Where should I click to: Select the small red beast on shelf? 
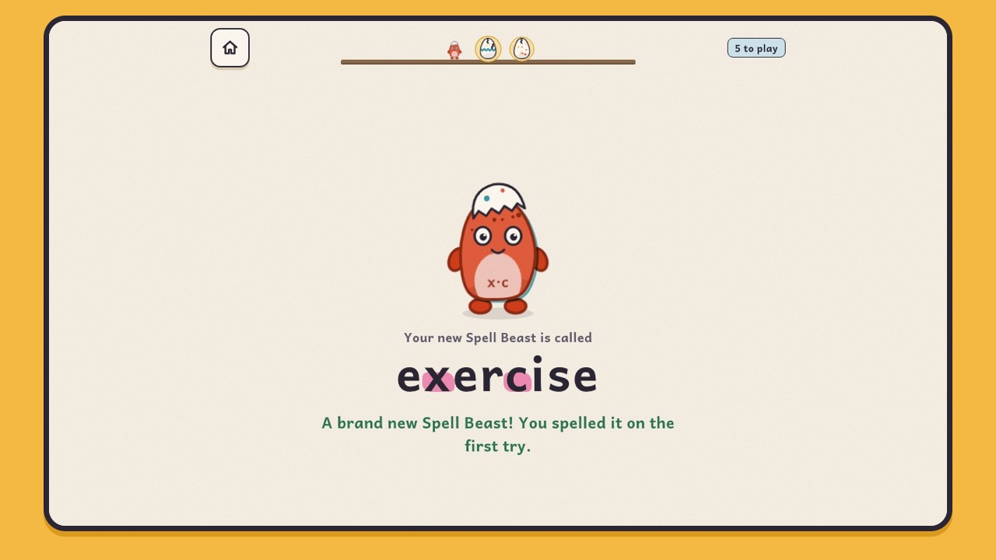click(454, 50)
